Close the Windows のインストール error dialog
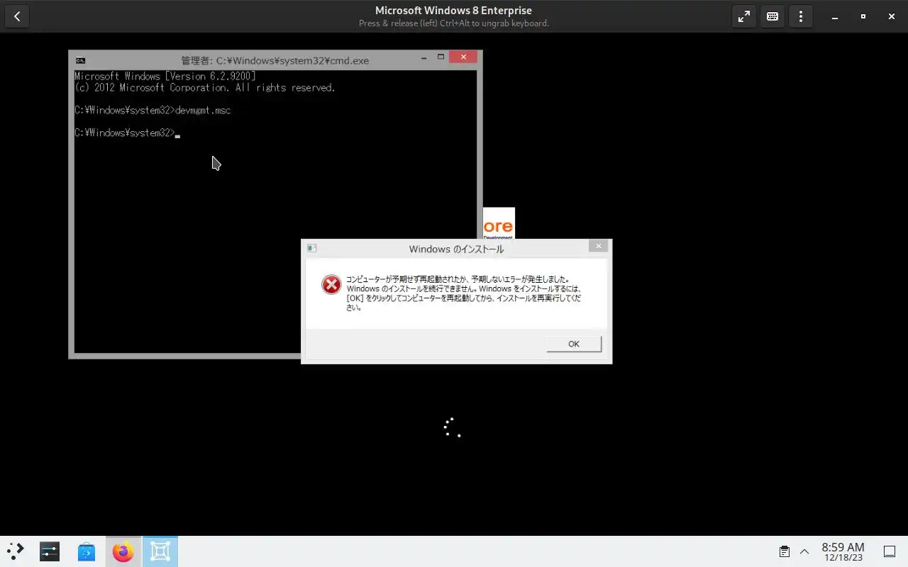Viewport: 908px width, 567px height. pyautogui.click(x=598, y=246)
